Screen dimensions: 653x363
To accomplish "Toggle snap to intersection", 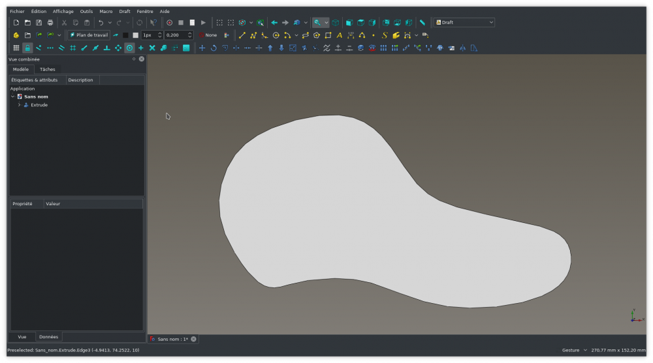I will (x=152, y=48).
